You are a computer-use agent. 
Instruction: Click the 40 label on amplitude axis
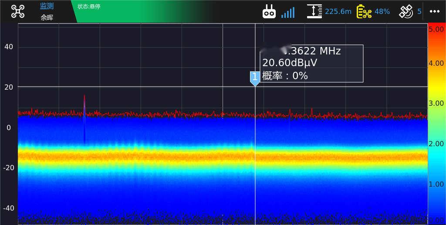pos(9,47)
